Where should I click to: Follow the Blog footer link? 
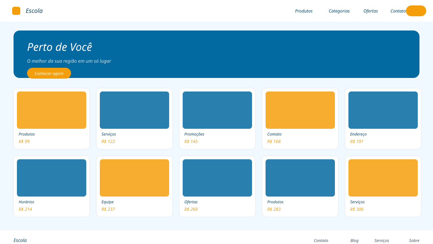coord(355,241)
